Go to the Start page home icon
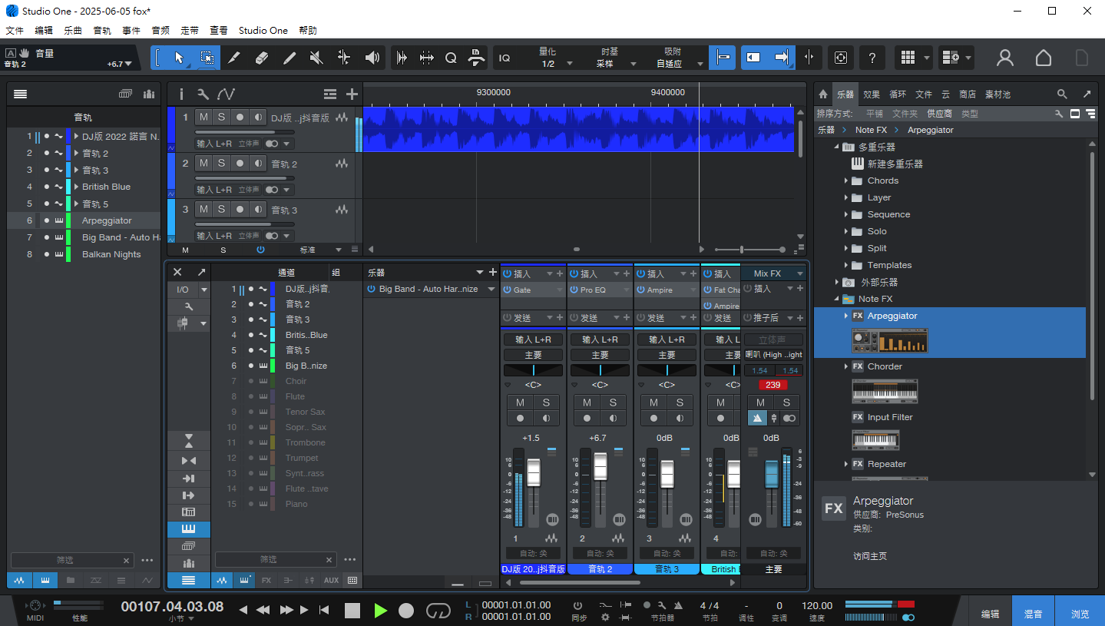 coord(1043,58)
